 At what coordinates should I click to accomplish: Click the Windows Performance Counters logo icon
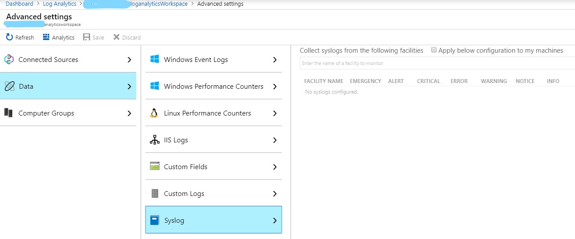154,86
